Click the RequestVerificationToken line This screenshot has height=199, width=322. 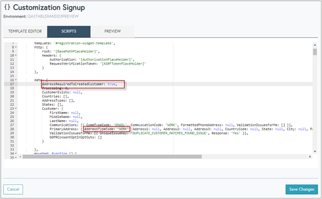98,63
